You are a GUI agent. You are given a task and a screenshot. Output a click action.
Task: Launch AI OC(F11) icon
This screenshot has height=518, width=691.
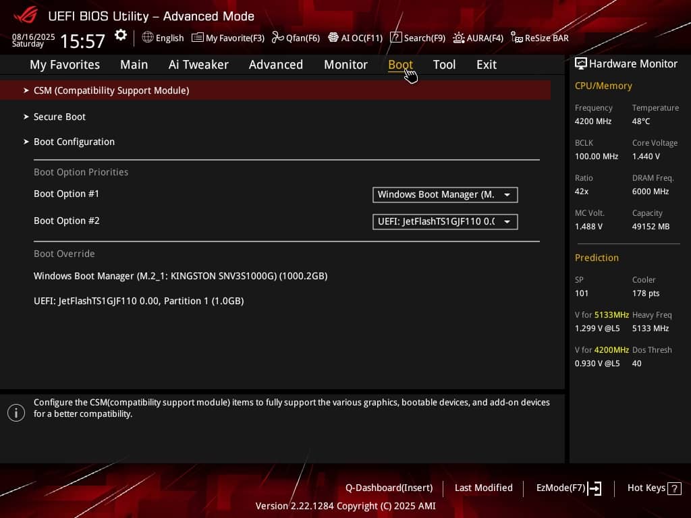click(333, 38)
